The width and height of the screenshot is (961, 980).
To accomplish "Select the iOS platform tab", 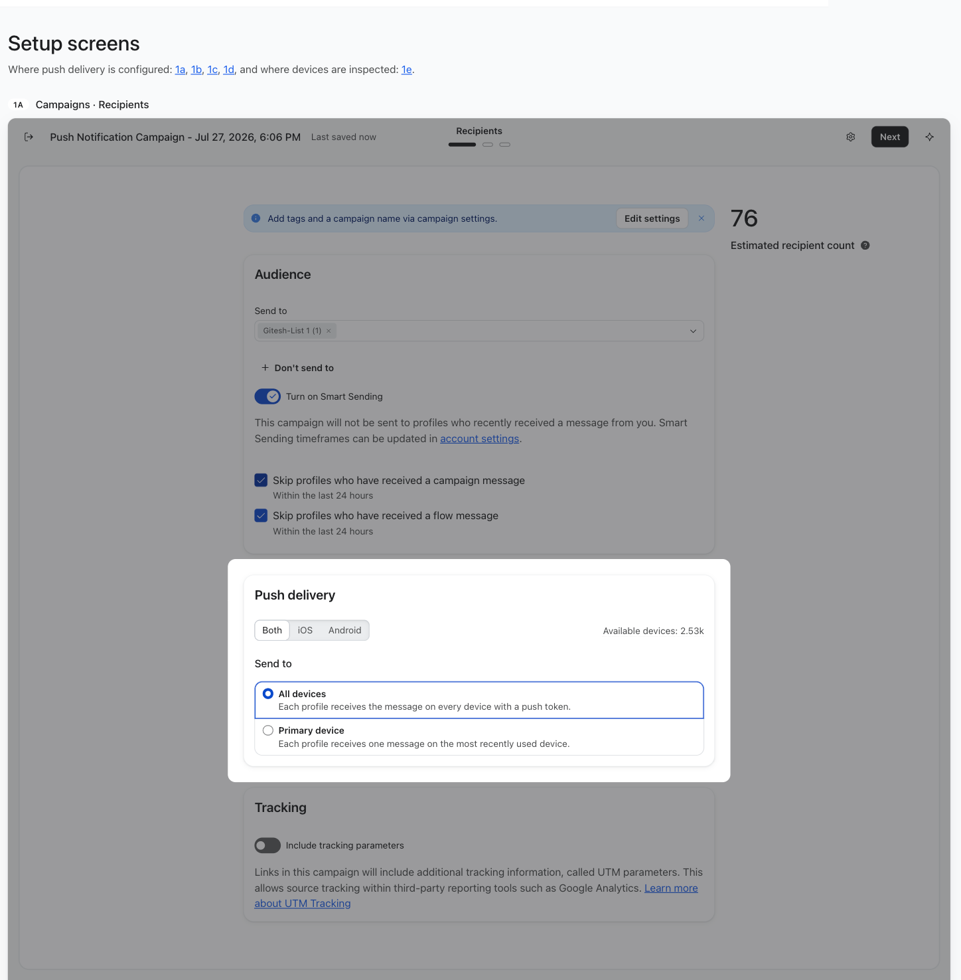I will 305,630.
